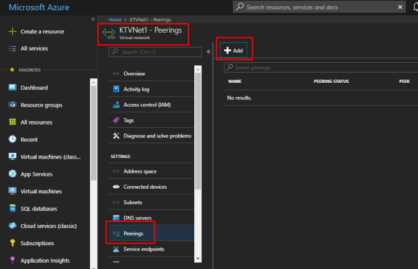
Task: Open the Peerings menu item
Action: click(134, 233)
